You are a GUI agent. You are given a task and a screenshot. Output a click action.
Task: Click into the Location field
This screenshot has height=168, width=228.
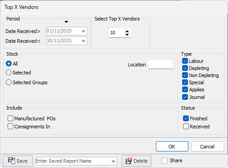click(x=161, y=65)
